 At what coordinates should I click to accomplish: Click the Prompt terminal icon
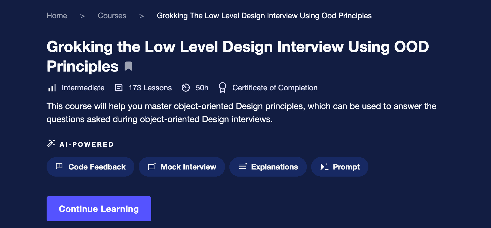point(324,167)
